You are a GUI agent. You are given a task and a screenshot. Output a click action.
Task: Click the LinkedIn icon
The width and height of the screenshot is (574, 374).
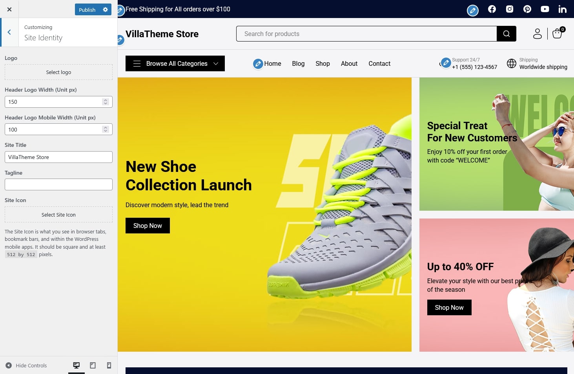(x=562, y=9)
